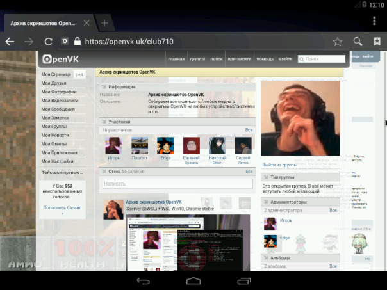Open пригласить in the top menu
The height and width of the screenshot is (290, 387).
coord(240,59)
